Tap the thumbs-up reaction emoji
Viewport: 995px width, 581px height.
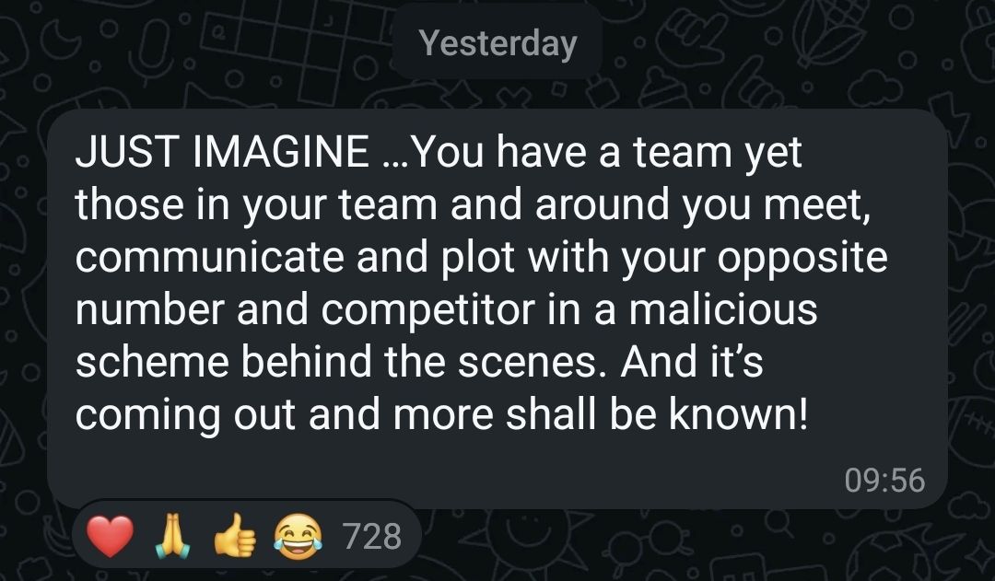236,535
